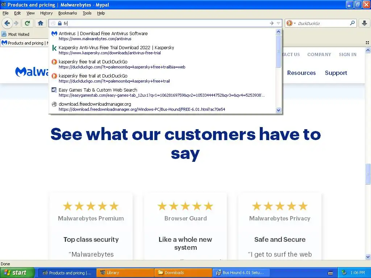Open the Windows Start button
The image size is (371, 278).
tap(17, 273)
